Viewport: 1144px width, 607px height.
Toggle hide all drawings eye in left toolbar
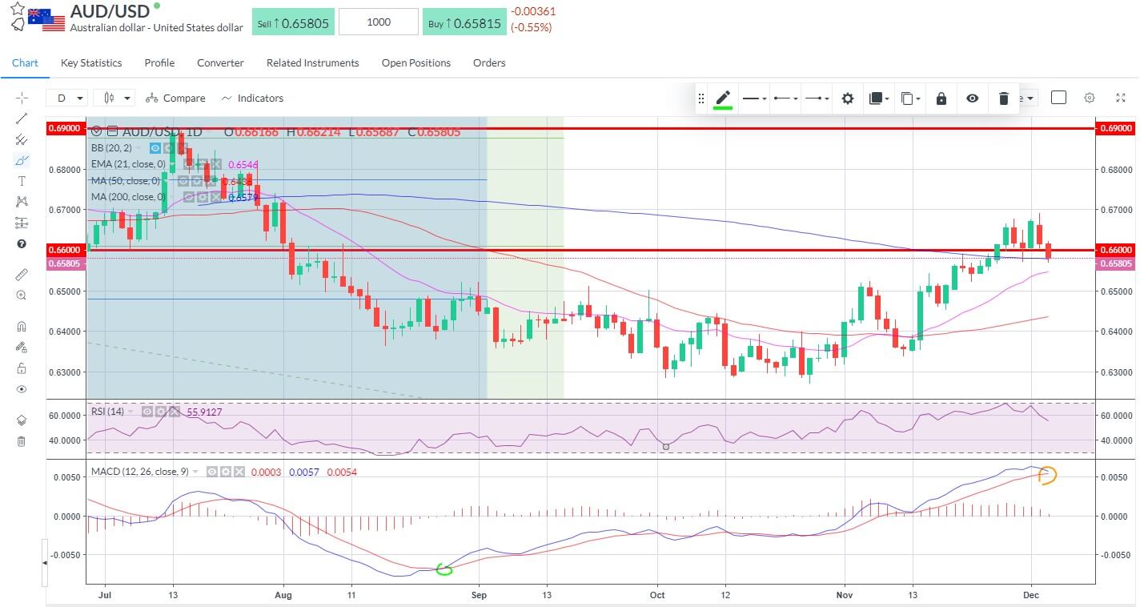[22, 389]
